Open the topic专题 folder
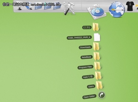The width and height of the screenshot is (138, 102). tap(98, 76)
